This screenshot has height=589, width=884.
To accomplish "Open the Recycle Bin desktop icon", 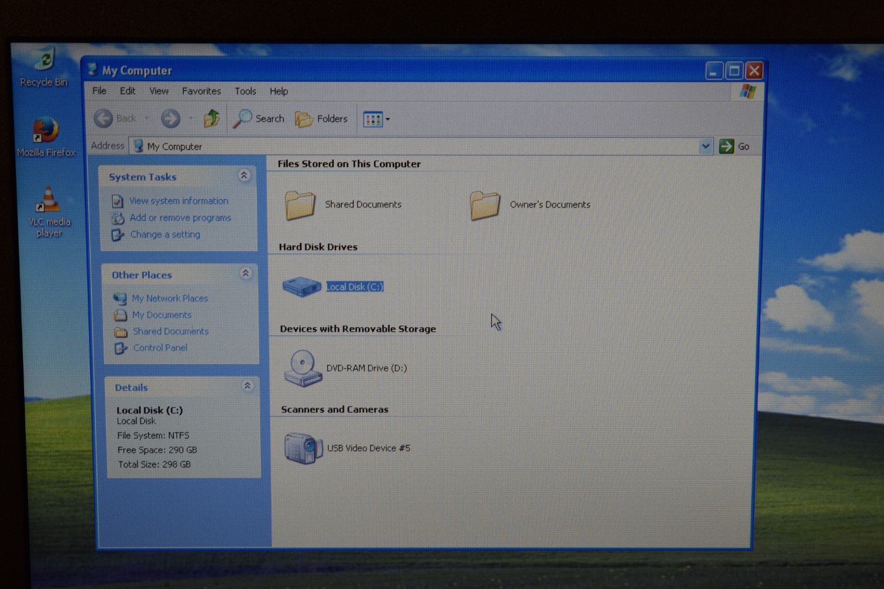I will click(x=44, y=66).
